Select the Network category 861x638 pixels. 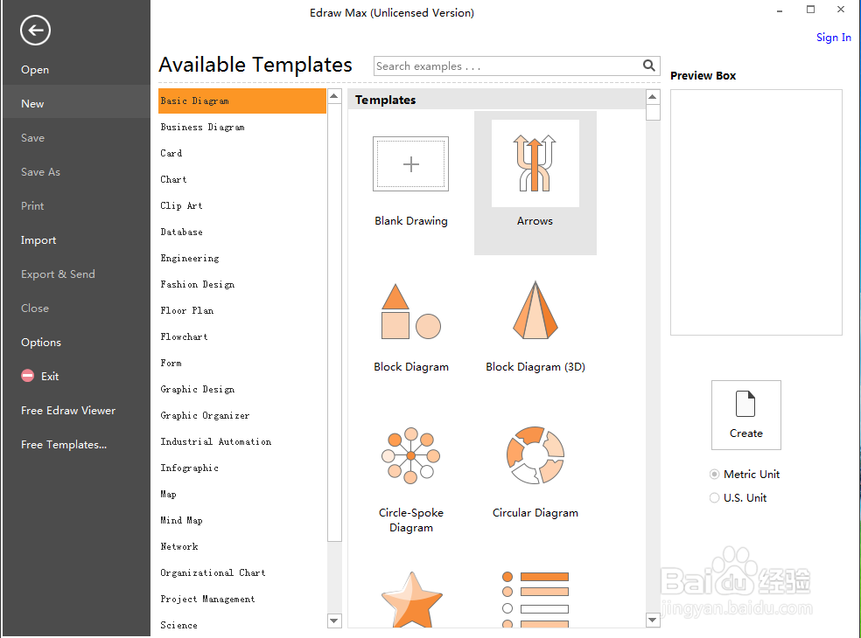click(179, 547)
